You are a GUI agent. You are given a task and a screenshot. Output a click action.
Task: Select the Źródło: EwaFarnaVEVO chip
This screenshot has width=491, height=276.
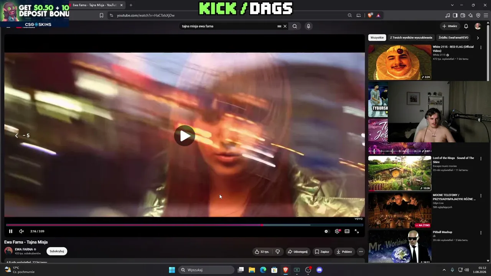[453, 38]
